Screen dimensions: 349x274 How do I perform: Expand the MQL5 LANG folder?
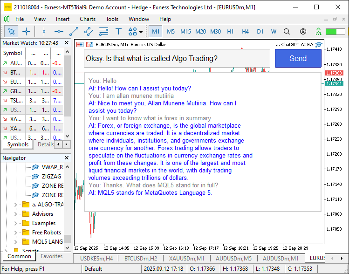[15, 242]
